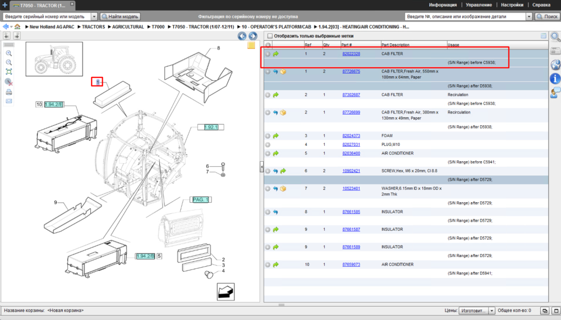Go to the previous illustration page
The width and height of the screenshot is (561, 320).
click(242, 36)
